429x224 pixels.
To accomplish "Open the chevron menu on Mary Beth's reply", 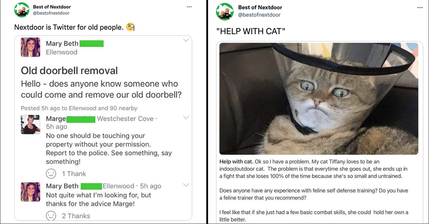I will tap(186, 185).
